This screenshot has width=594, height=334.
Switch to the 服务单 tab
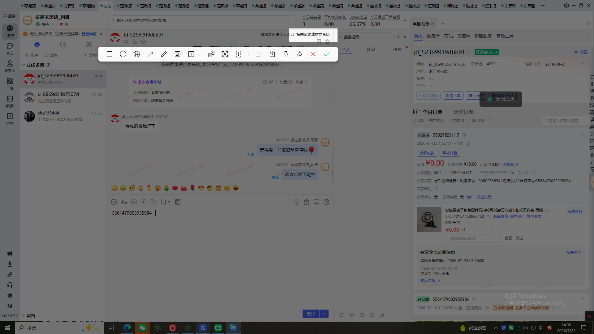point(433,36)
